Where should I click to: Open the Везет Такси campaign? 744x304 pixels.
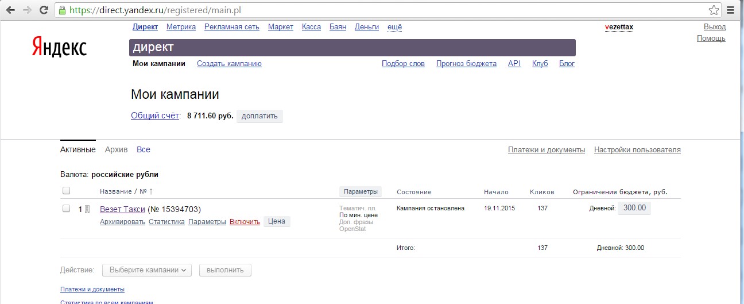click(x=122, y=209)
